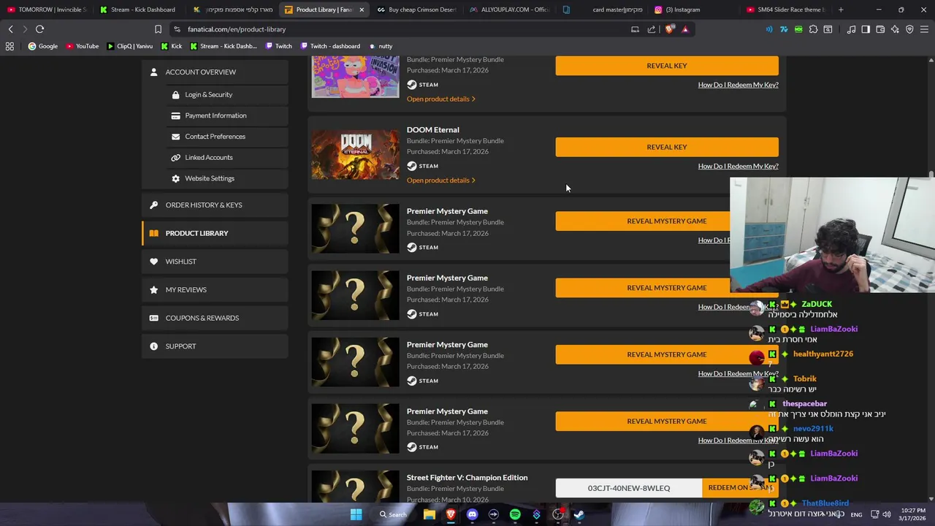Screen dimensions: 935x526
Task: Reveal key for DOOM Eternal
Action: click(x=667, y=147)
